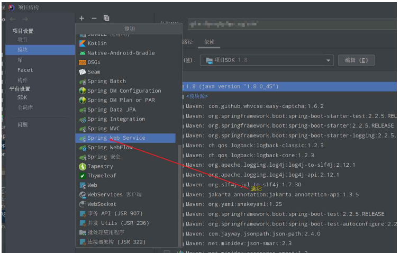Viewport: 400px width, 253px height.
Task: Click the minus Remove button in toolbar
Action: 94,18
